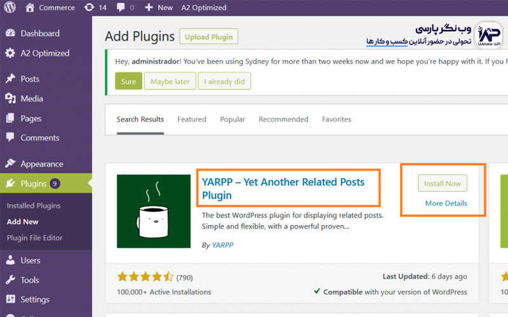Click the updates icon showing 14
508x317 pixels.
click(x=90, y=8)
